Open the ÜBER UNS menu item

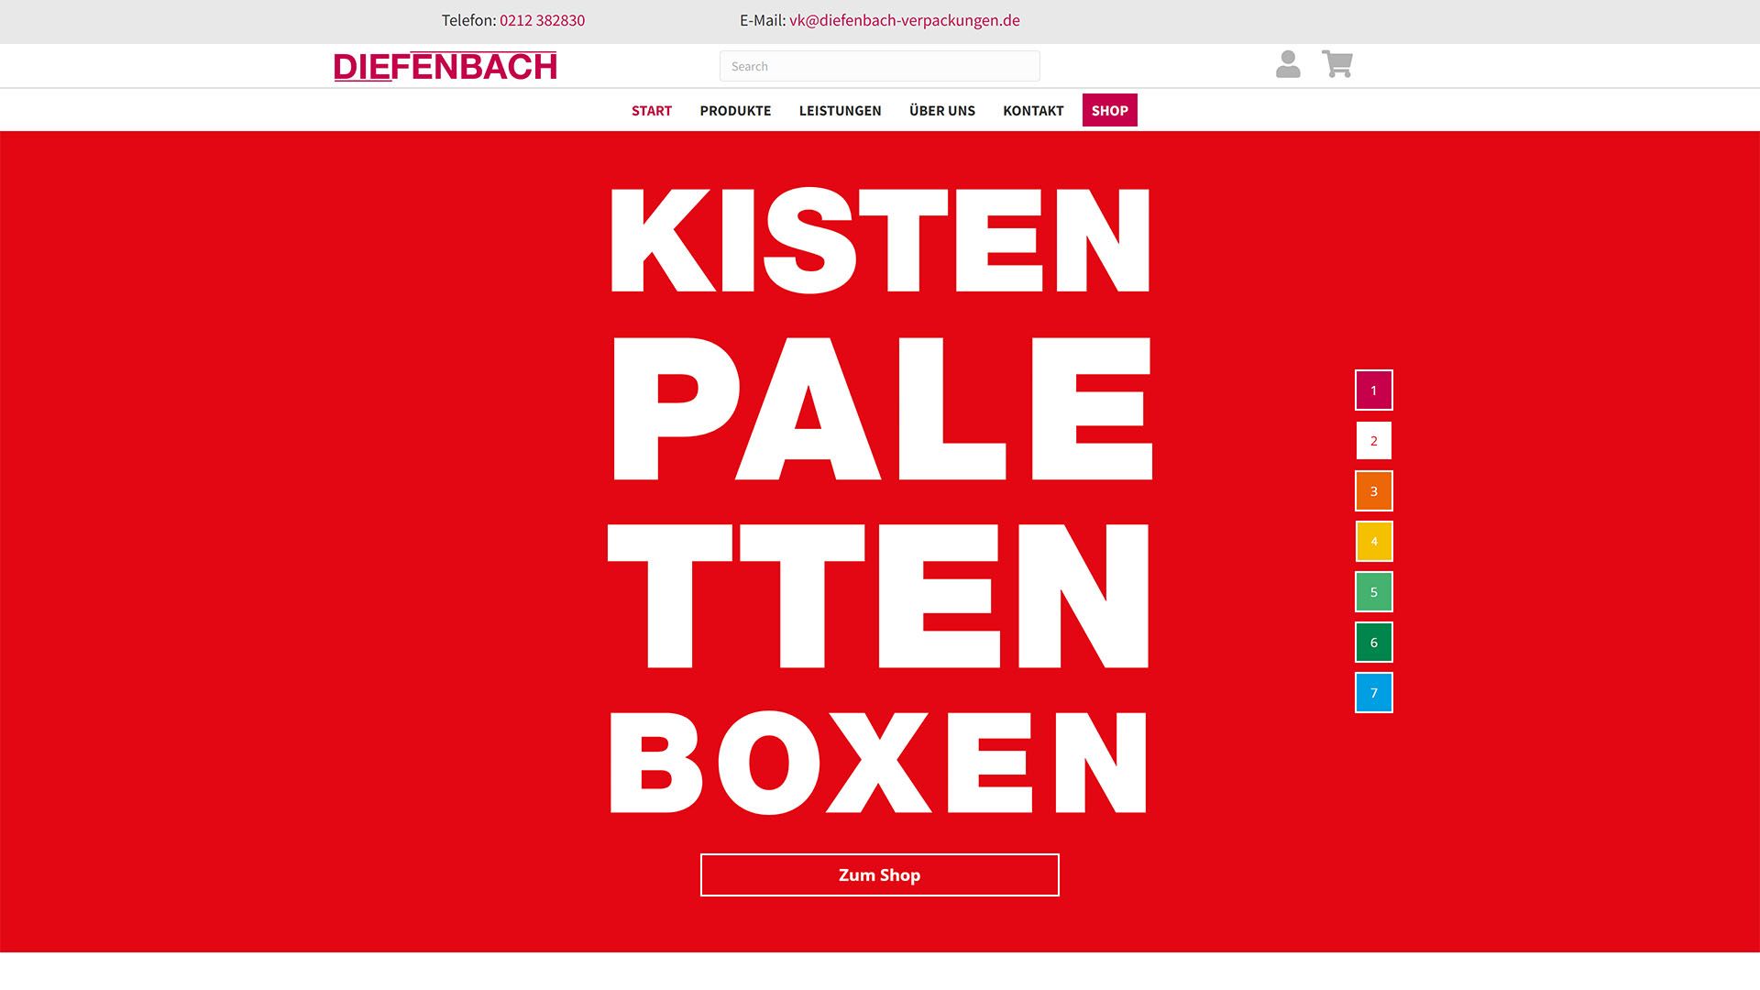coord(942,110)
